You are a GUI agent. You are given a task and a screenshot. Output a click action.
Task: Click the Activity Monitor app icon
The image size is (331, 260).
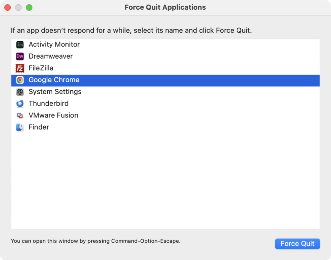[x=19, y=44]
